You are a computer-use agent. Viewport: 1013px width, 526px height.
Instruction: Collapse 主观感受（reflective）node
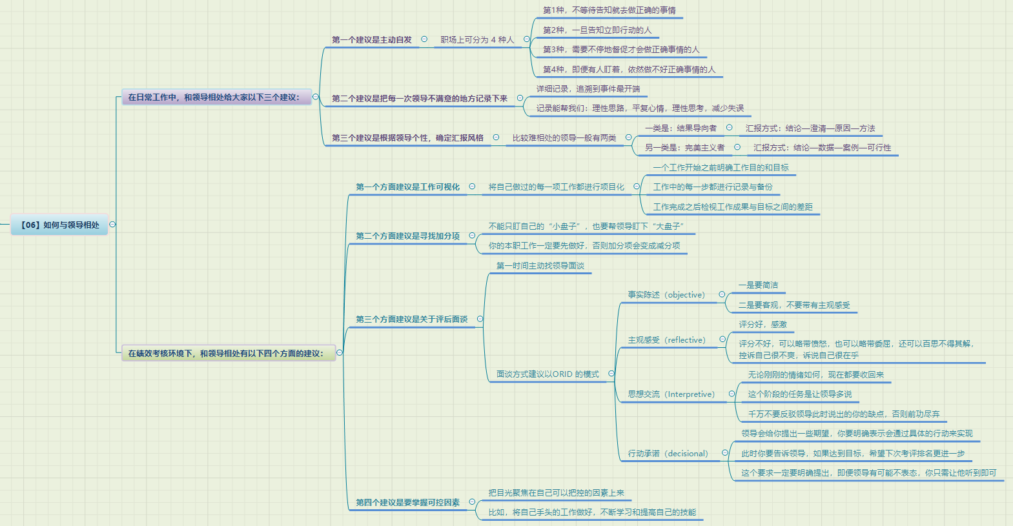click(x=723, y=339)
